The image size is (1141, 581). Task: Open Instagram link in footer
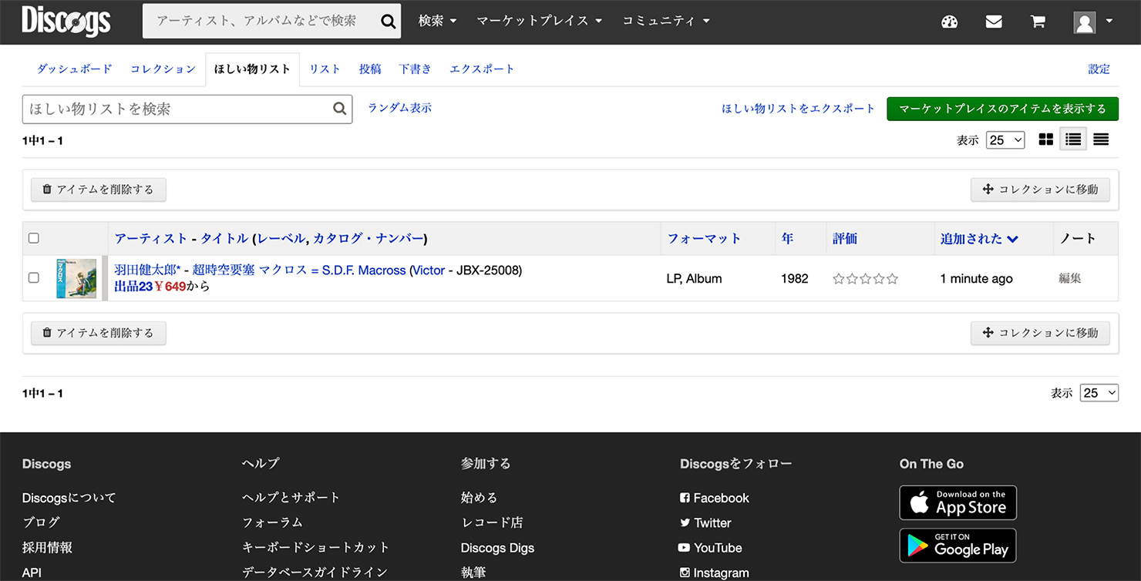click(714, 573)
